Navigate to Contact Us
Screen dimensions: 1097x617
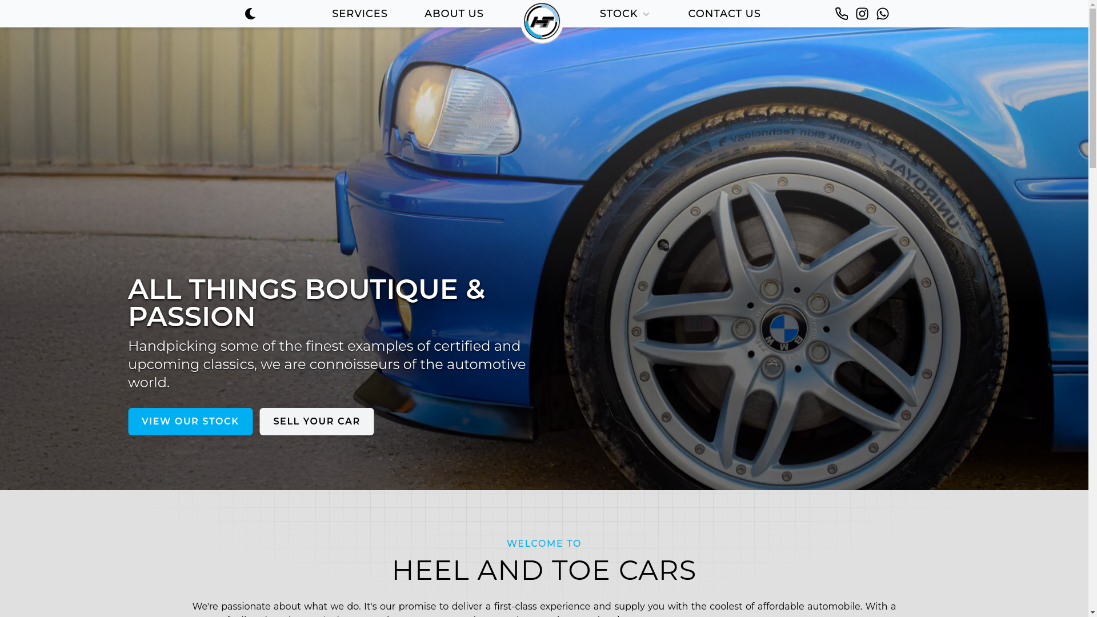pos(724,14)
